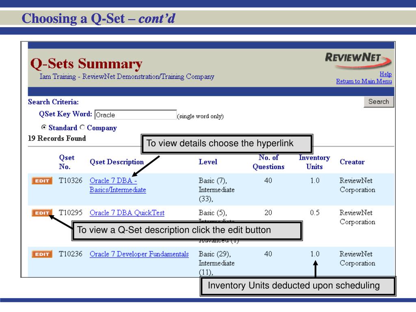The image size is (416, 312).
Task: Click the Basic (29) level text for T10236
Action: [x=215, y=254]
